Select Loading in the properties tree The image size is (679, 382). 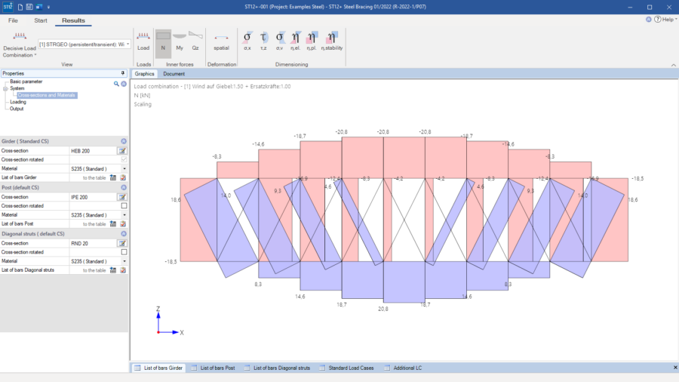pyautogui.click(x=17, y=102)
